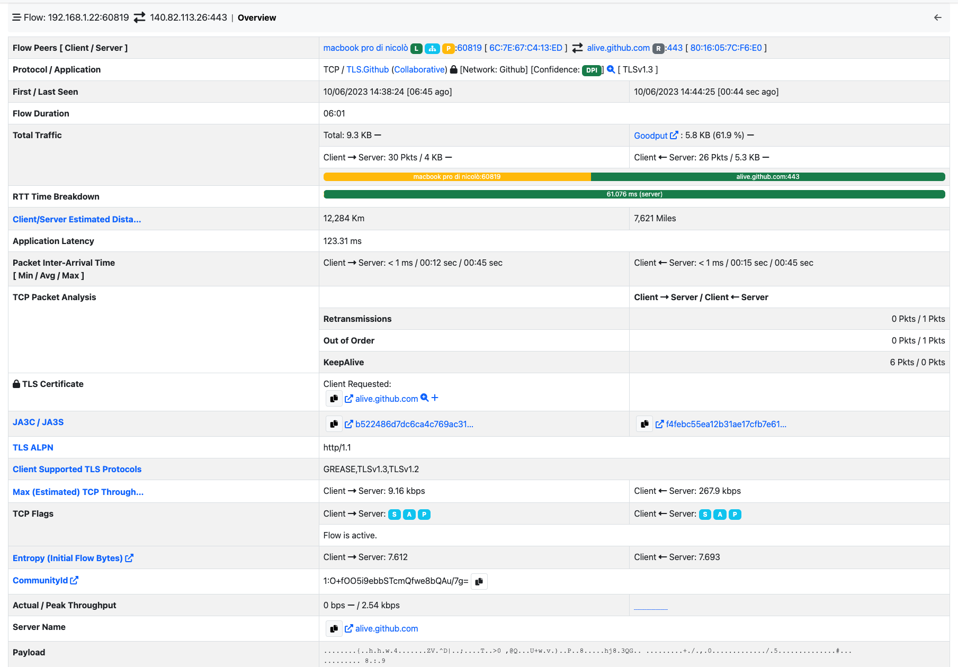Click the GREASE,TLSv1.3,TLSv1.2 protocols value
Image resolution: width=958 pixels, height=667 pixels.
[x=371, y=469]
